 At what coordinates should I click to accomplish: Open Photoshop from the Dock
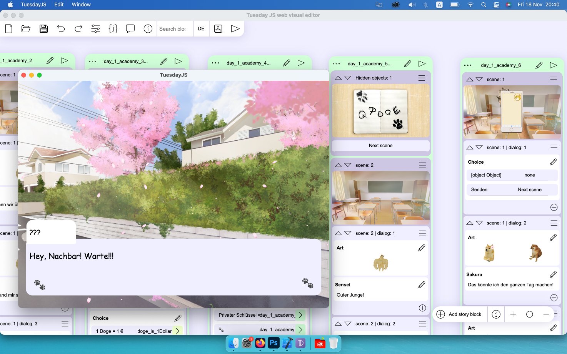273,342
